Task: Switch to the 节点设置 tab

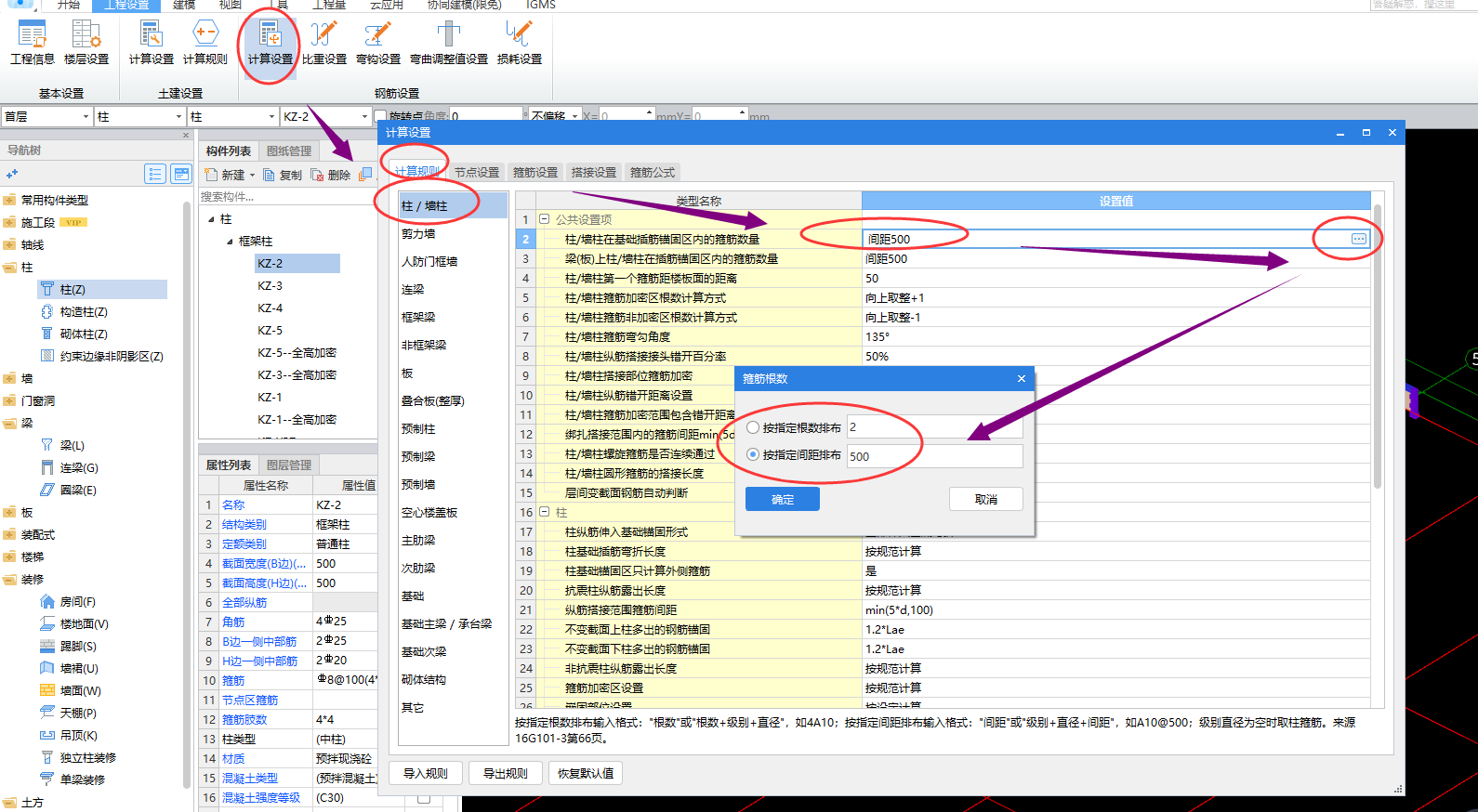Action: (x=477, y=172)
